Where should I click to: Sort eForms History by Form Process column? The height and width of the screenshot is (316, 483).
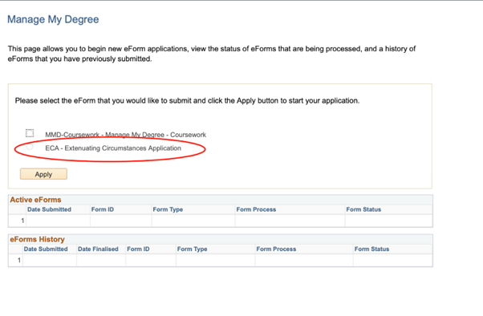276,249
